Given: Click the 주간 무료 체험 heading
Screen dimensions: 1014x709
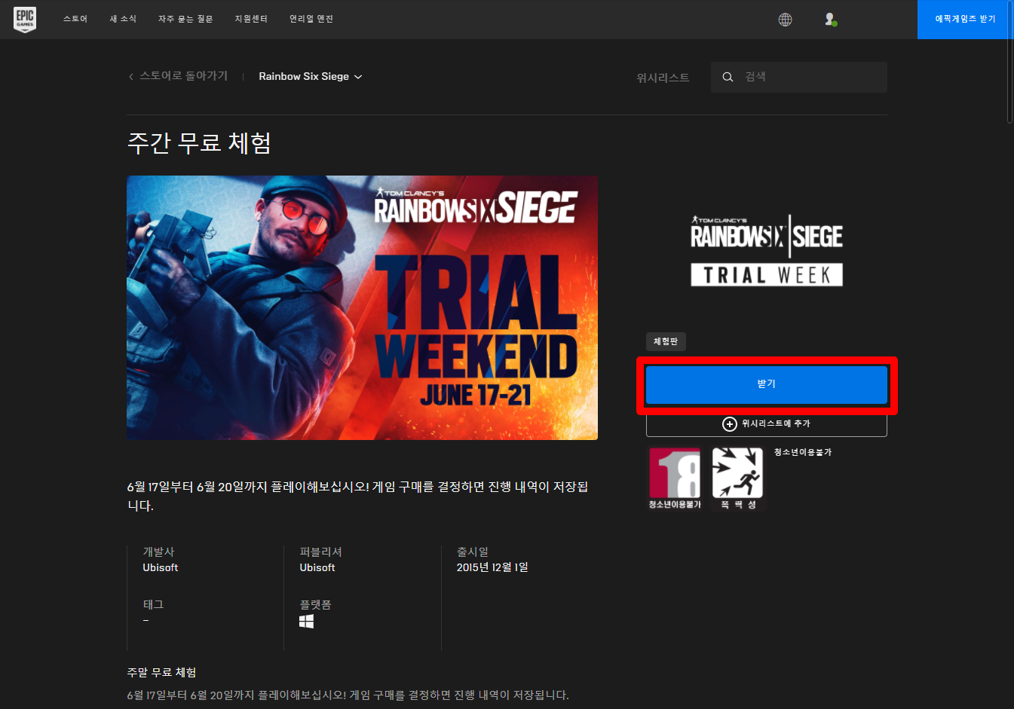Looking at the screenshot, I should click(x=199, y=143).
